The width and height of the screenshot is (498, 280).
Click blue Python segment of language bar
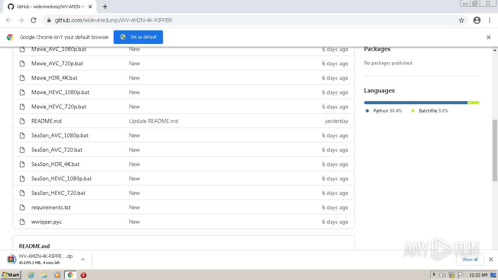coord(416,103)
